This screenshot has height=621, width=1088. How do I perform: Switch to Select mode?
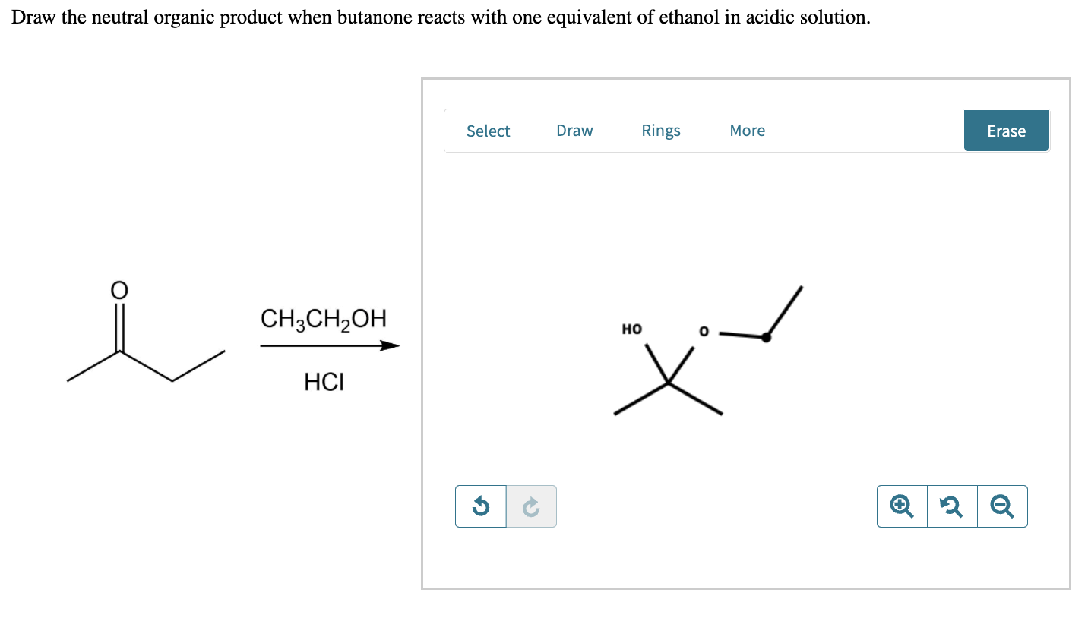click(488, 131)
